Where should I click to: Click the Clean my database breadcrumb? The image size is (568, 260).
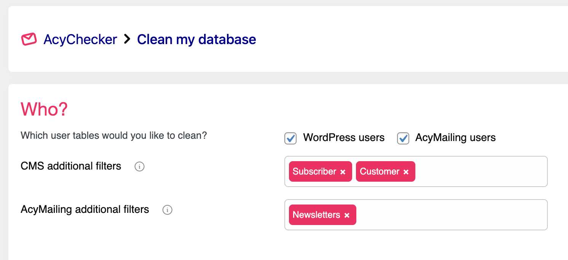pos(196,40)
